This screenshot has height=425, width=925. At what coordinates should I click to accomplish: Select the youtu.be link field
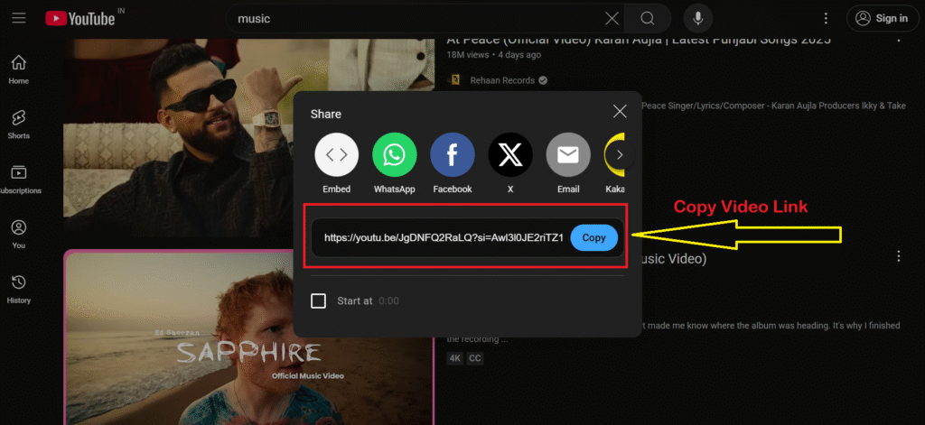pos(444,237)
